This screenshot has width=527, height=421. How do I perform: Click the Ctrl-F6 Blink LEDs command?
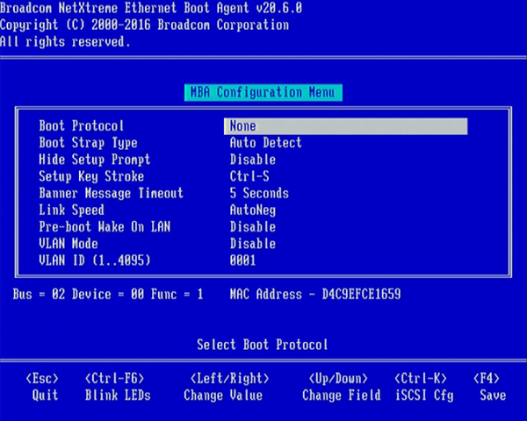pyautogui.click(x=118, y=387)
